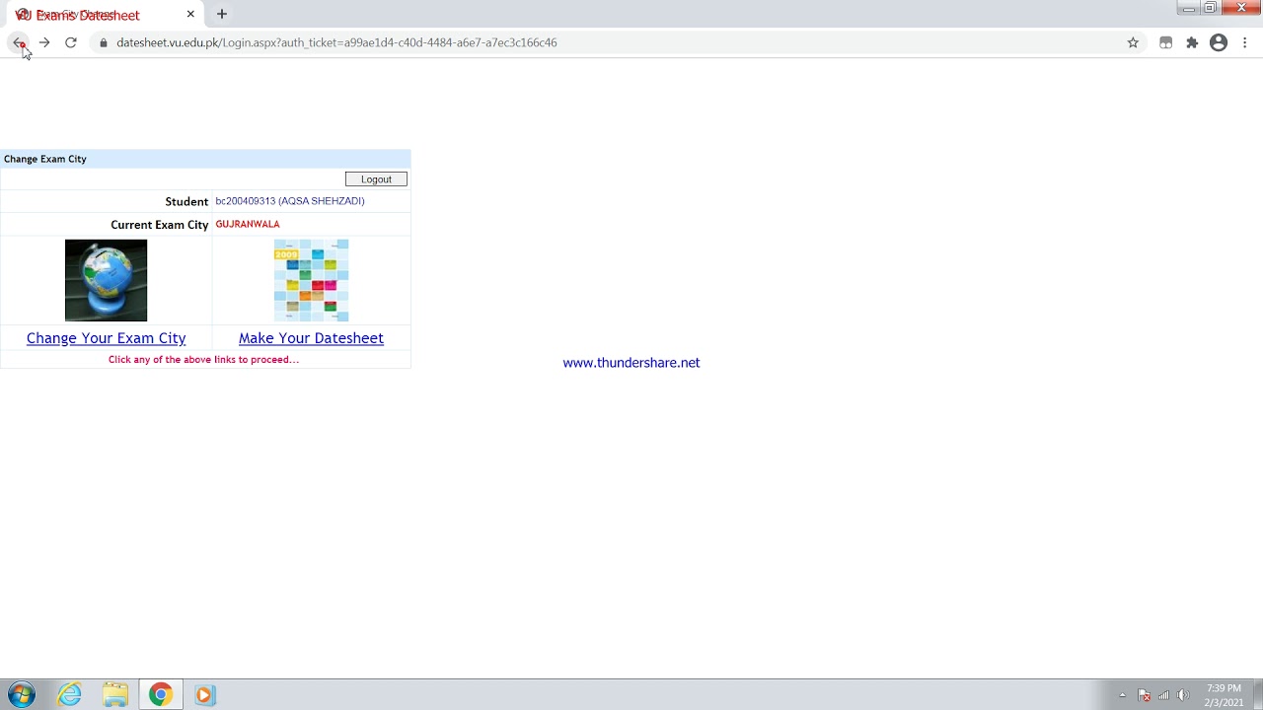The width and height of the screenshot is (1263, 710).
Task: Switch to Chrome in taskbar
Action: (160, 694)
